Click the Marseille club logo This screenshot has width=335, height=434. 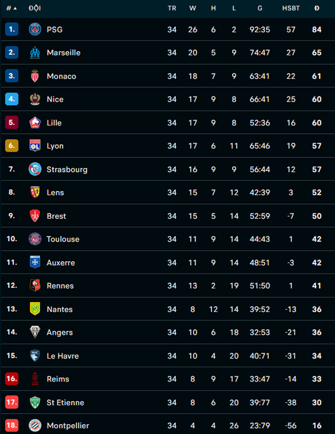coord(35,53)
